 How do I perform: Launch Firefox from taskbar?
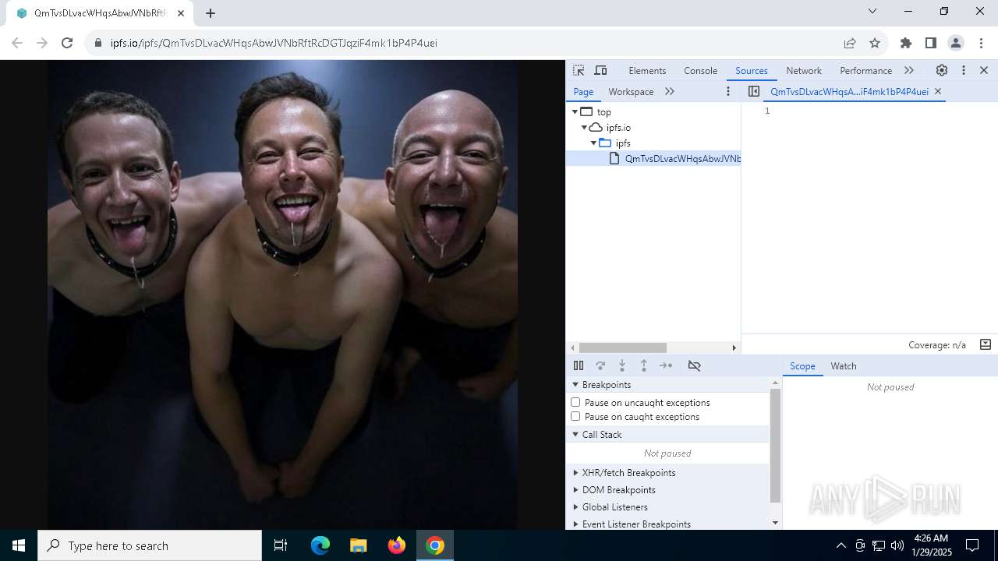[x=397, y=545]
